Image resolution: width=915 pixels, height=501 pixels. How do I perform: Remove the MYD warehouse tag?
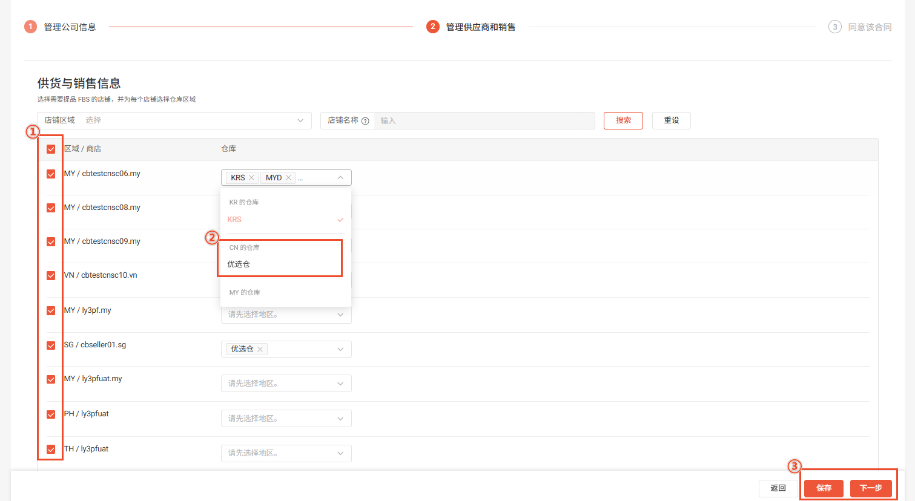tap(289, 178)
